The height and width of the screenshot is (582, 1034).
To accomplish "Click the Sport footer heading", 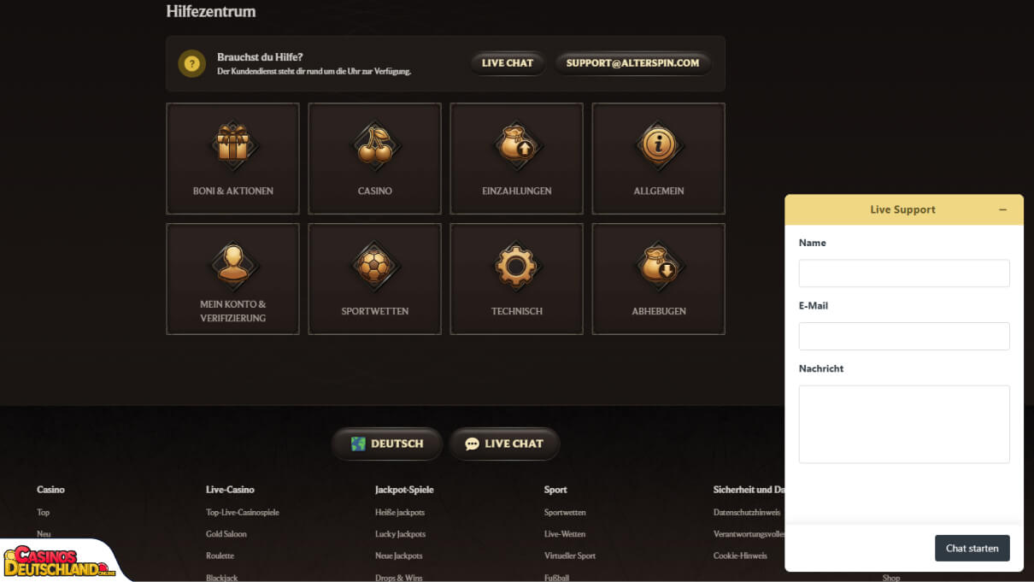I will tap(555, 490).
